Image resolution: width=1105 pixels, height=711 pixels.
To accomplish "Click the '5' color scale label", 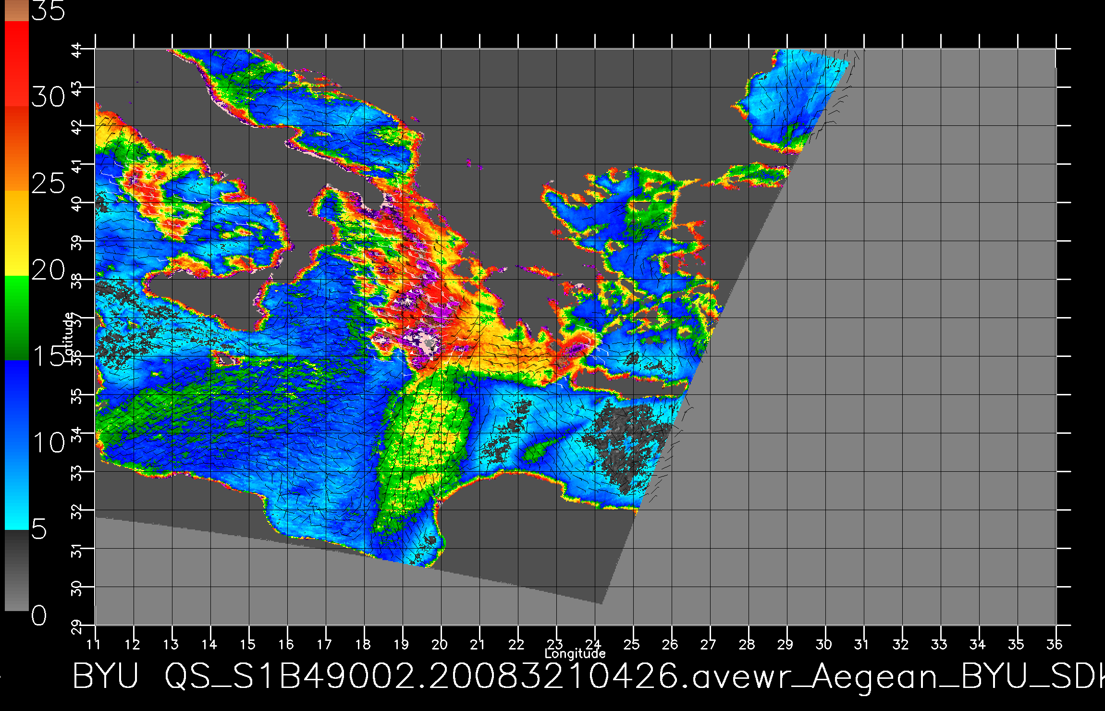I will pyautogui.click(x=39, y=529).
